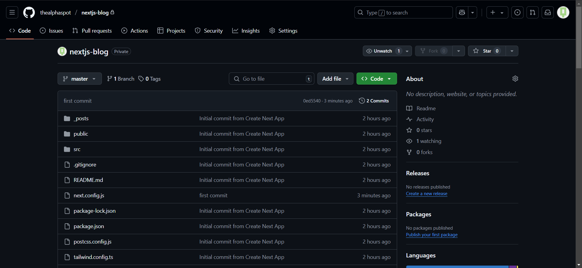Open the src folder
This screenshot has width=582, height=268.
(77, 149)
